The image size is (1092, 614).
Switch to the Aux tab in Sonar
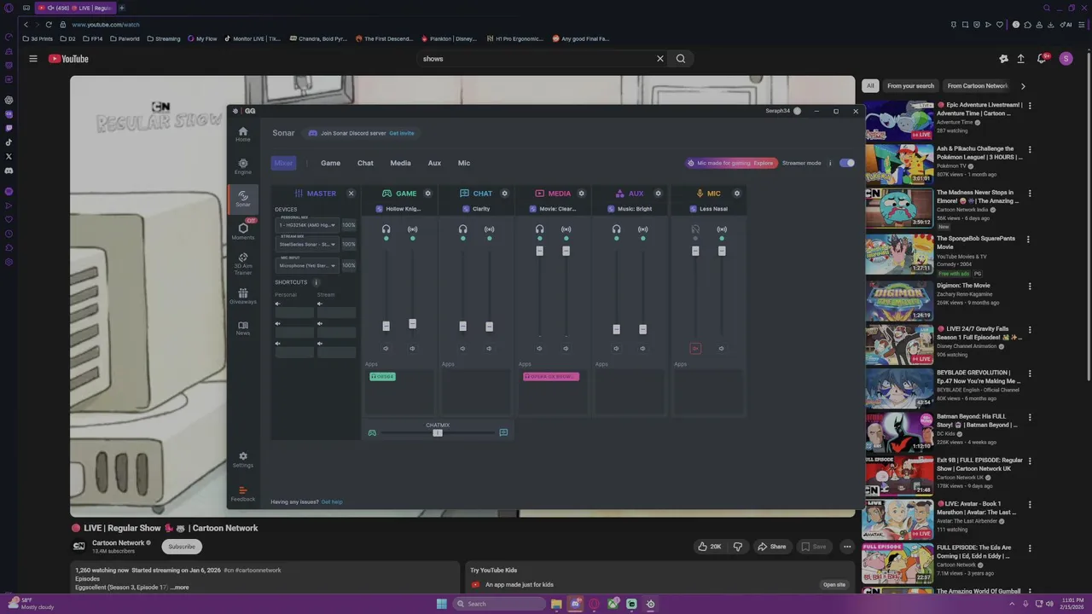434,163
